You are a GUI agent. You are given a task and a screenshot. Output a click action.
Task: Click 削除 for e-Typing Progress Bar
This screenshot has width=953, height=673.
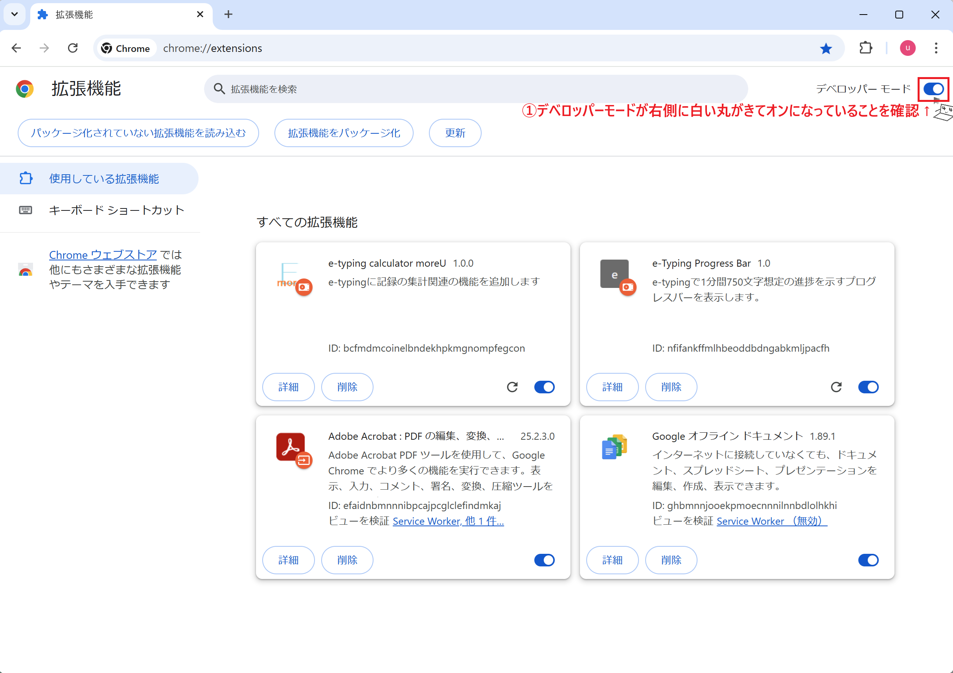(x=671, y=387)
